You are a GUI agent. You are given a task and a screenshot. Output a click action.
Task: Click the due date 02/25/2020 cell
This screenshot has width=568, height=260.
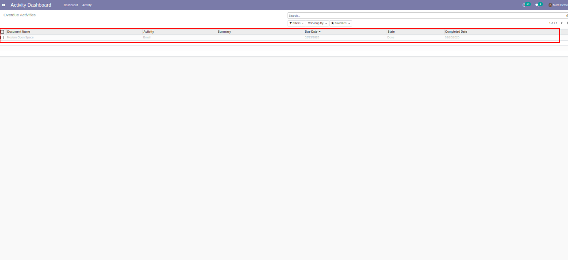(312, 38)
